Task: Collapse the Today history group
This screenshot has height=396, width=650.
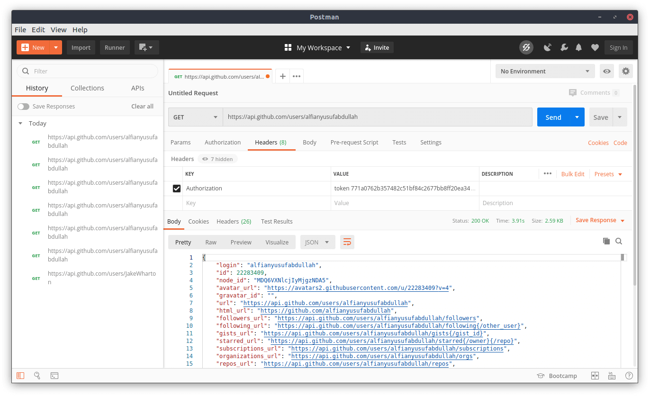Action: coord(20,123)
